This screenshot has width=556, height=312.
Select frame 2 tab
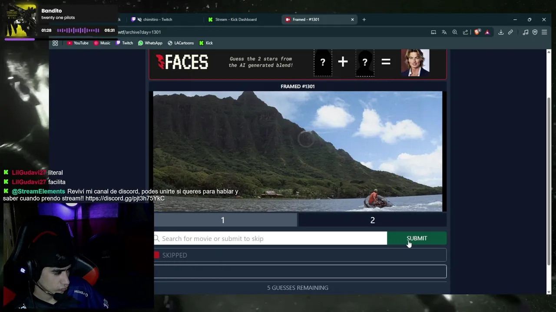pos(372,220)
